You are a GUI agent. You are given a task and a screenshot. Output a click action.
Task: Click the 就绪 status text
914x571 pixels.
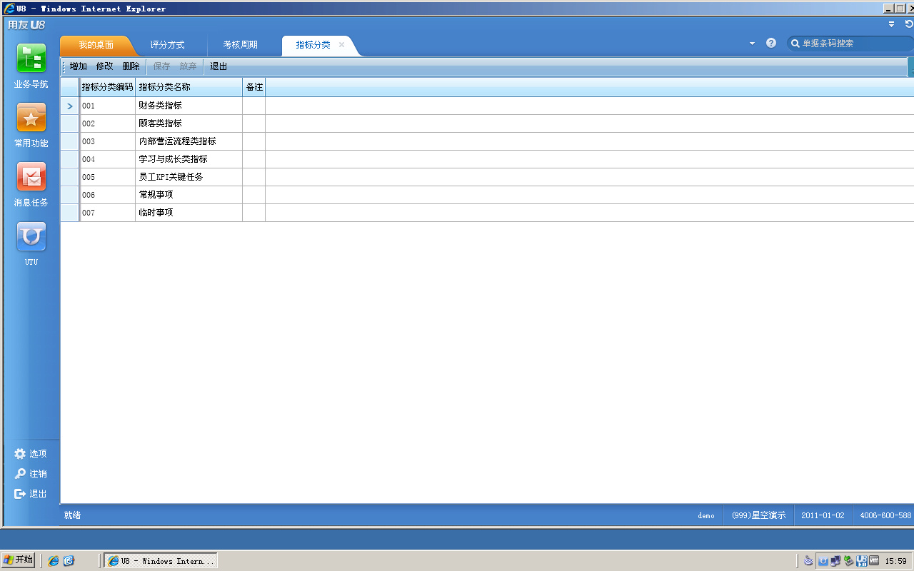coord(72,515)
